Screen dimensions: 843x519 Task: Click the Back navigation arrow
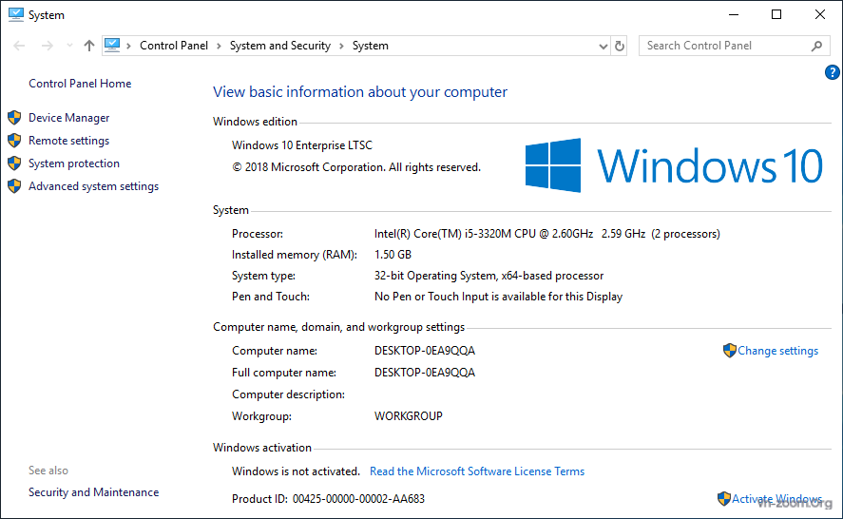click(19, 46)
